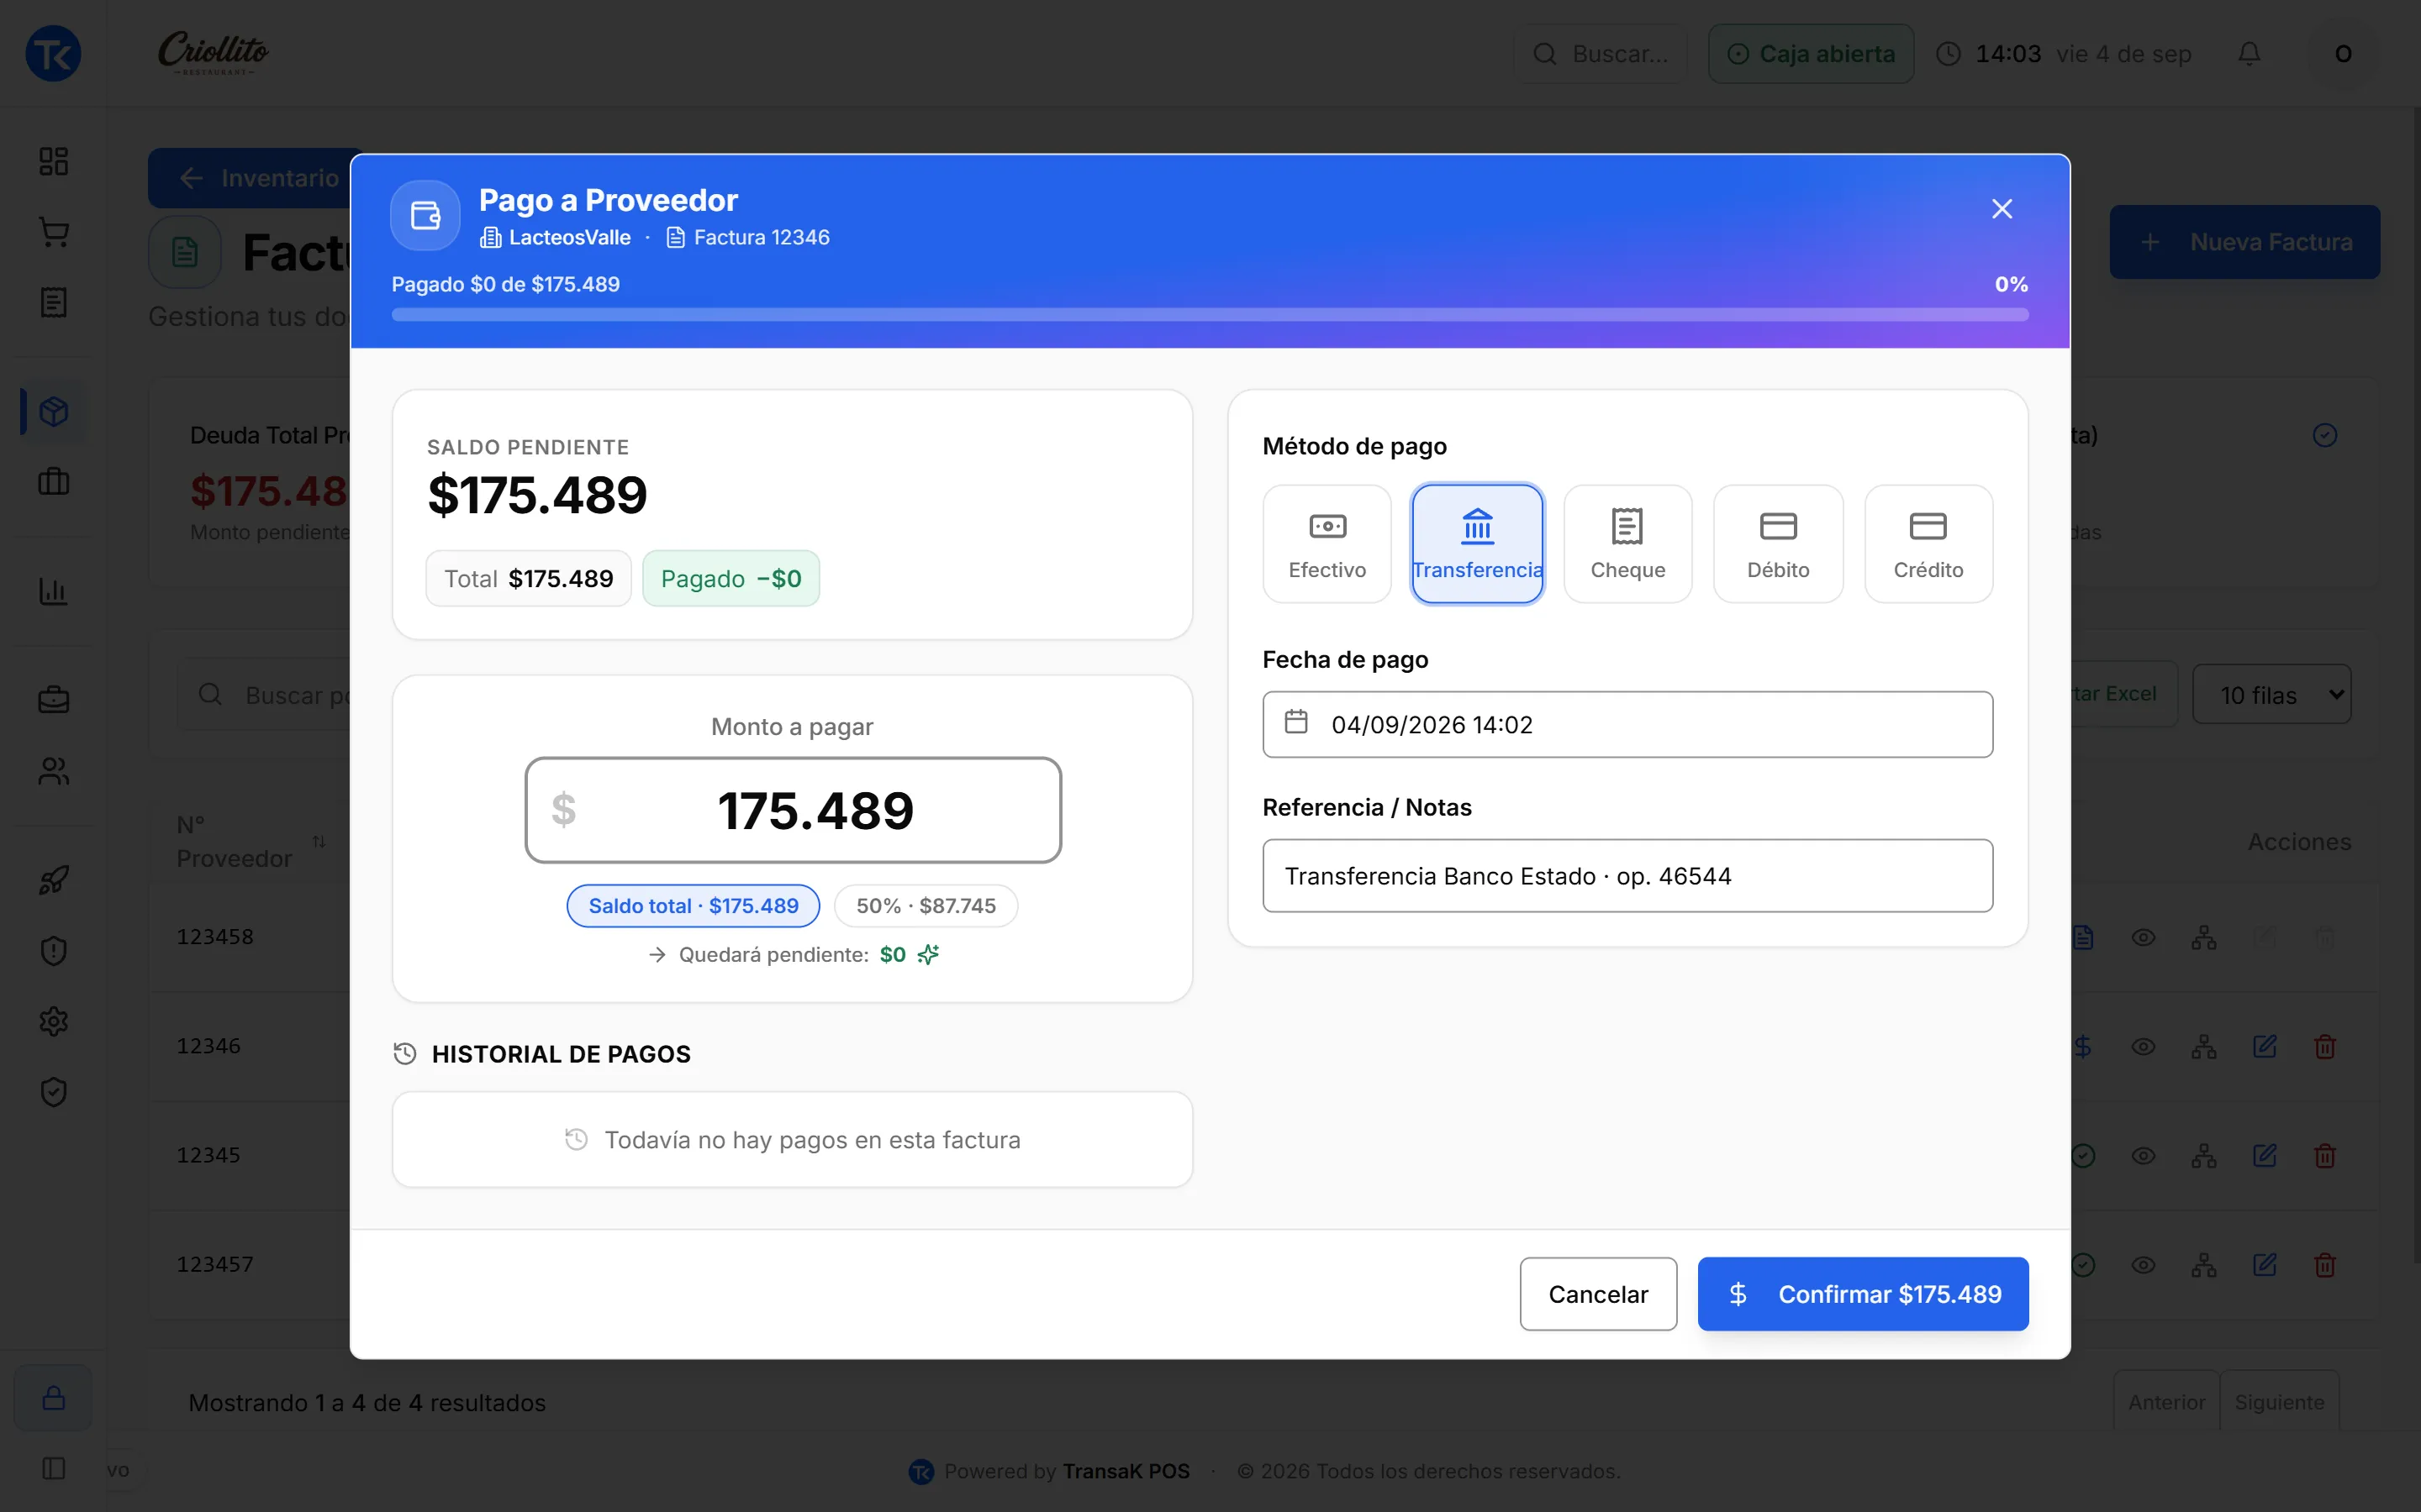Open the rocket sidebar icon
Image resolution: width=2421 pixels, height=1512 pixels.
pos(53,880)
